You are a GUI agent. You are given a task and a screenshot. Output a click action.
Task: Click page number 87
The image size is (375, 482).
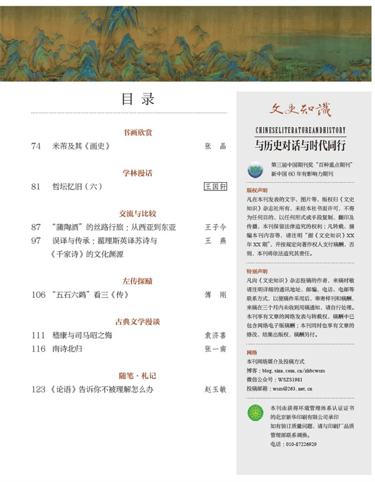pos(36,227)
